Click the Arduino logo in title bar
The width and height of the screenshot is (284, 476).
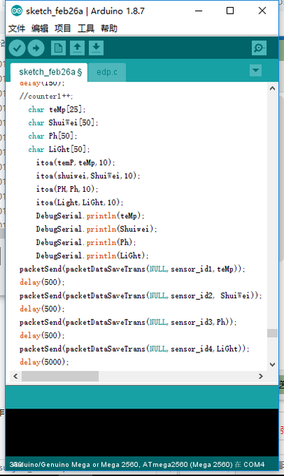pyautogui.click(x=17, y=11)
